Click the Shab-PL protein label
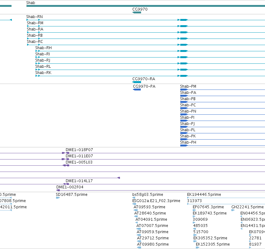 pos(187,130)
